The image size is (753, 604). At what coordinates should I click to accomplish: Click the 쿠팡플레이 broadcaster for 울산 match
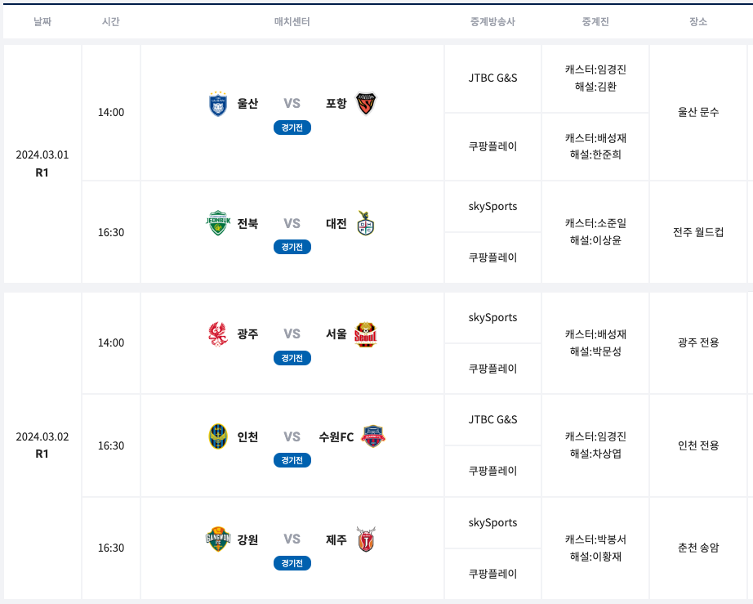[x=492, y=146]
